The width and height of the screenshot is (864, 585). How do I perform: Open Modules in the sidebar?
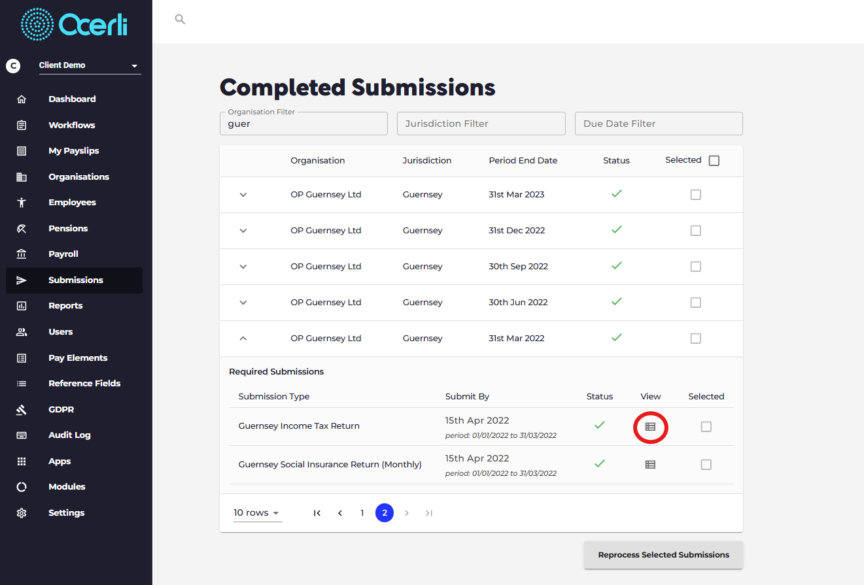coord(75,487)
